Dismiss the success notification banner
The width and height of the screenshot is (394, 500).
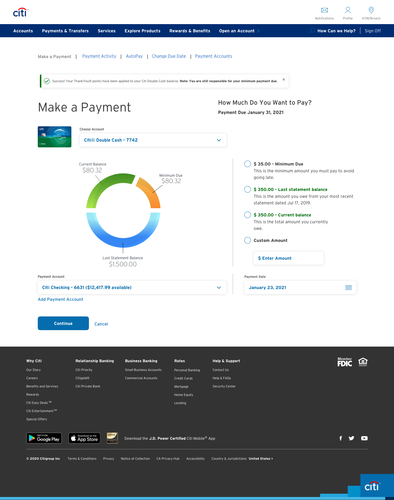pos(284,79)
